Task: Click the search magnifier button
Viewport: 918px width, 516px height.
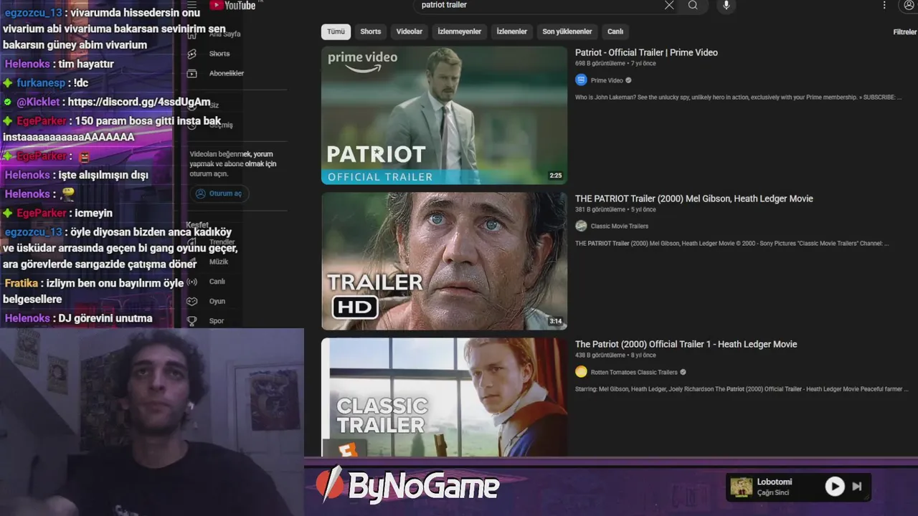Action: coord(693,5)
